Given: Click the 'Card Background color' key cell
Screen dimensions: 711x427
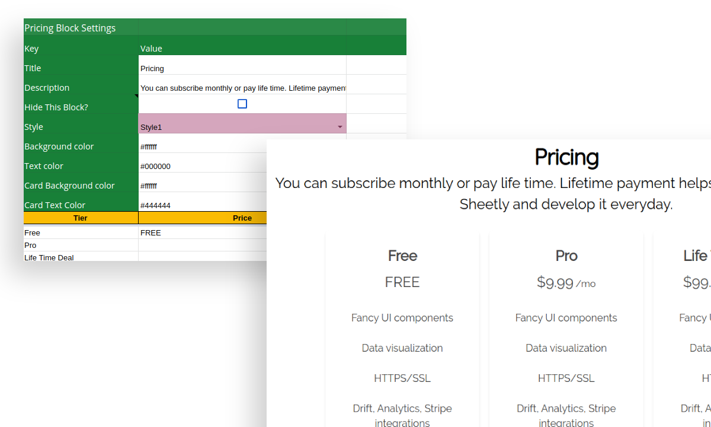Looking at the screenshot, I should (81, 183).
